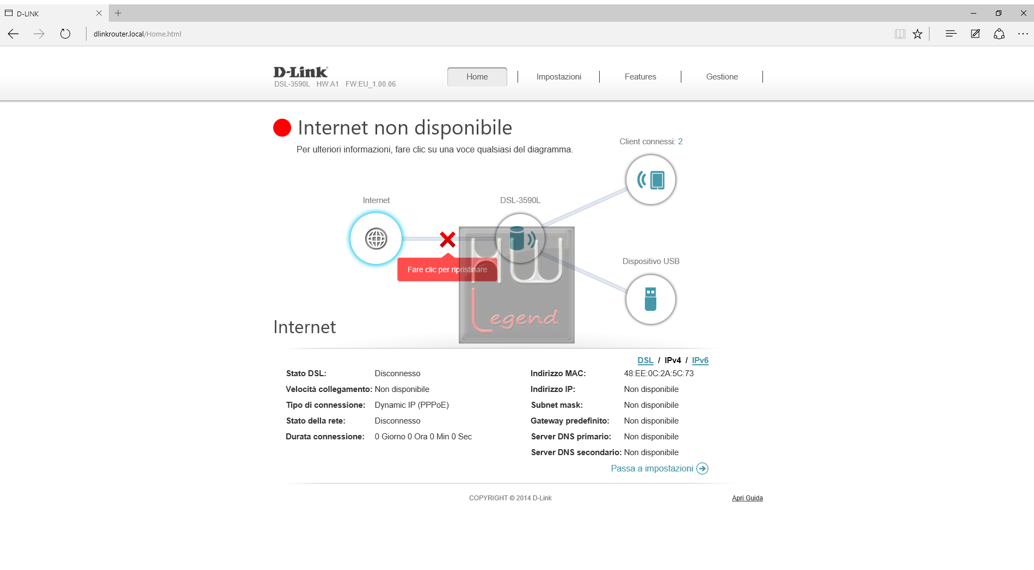The width and height of the screenshot is (1034, 570).
Task: Click the arrow icon beside Passa a impostazioni
Action: (x=703, y=469)
